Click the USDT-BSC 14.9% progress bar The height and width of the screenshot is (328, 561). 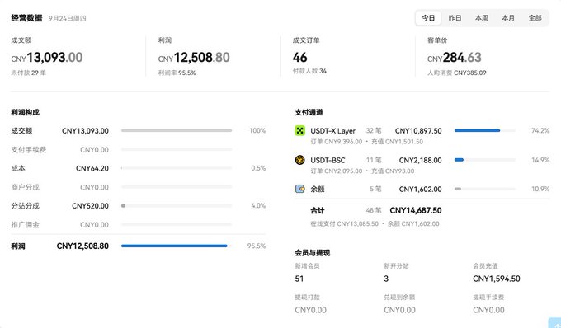coord(485,160)
